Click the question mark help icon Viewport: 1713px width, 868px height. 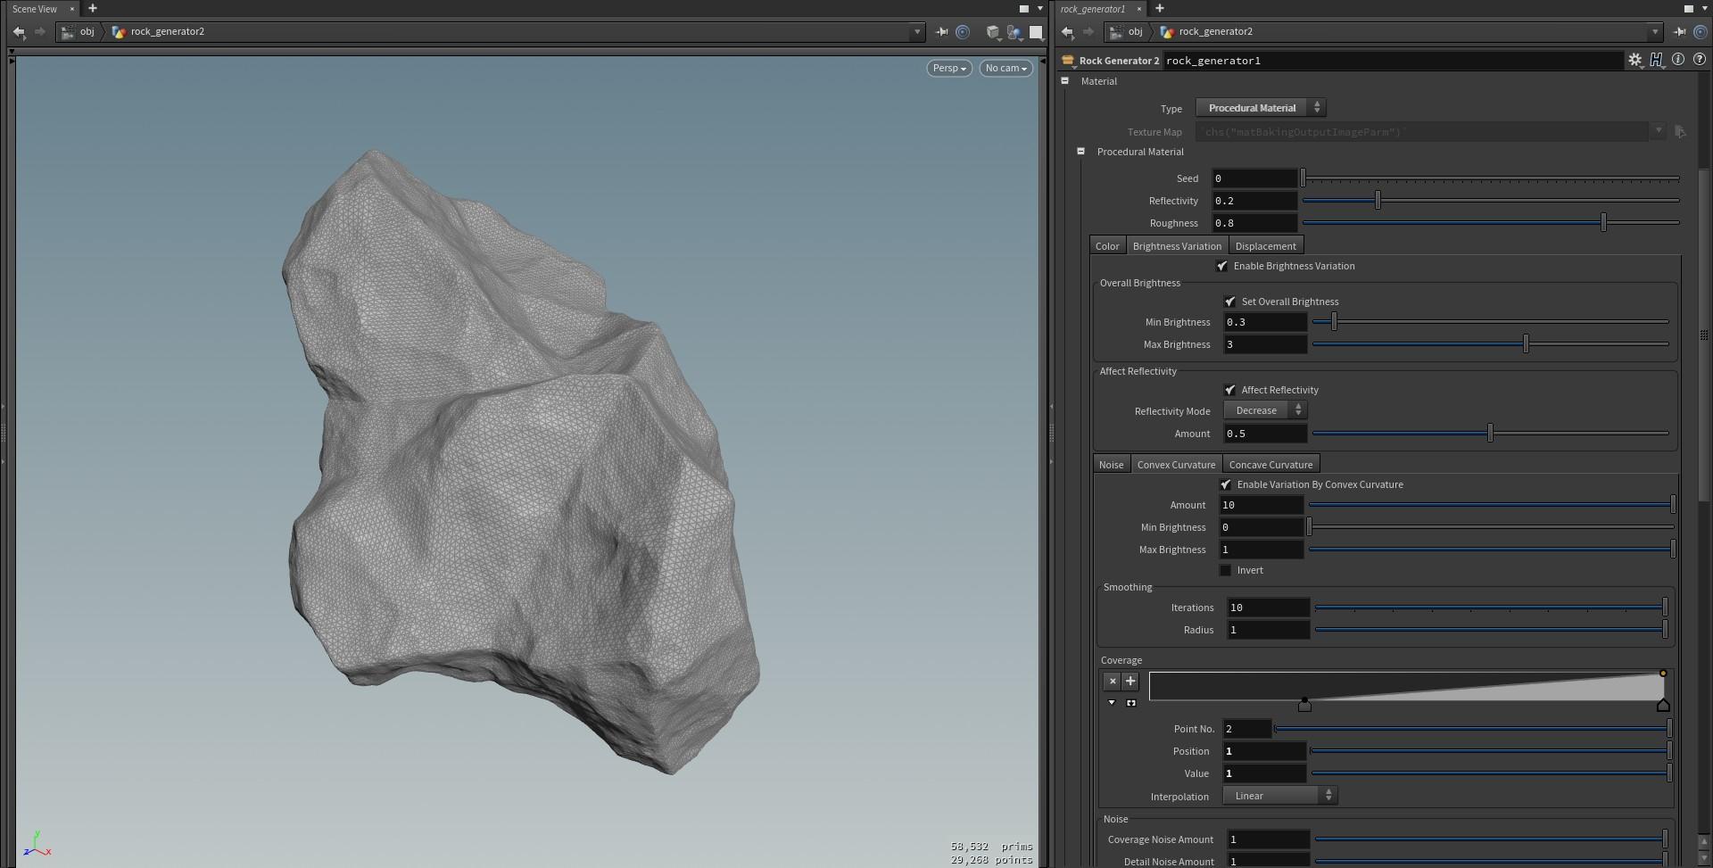pyautogui.click(x=1701, y=60)
